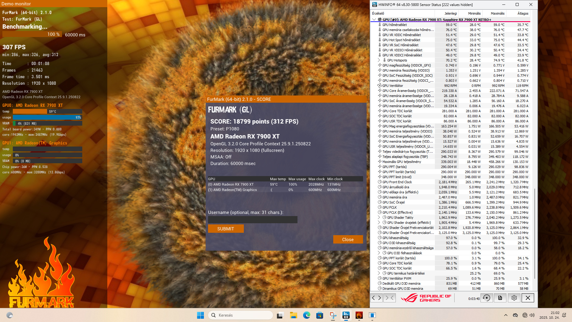This screenshot has width=572, height=322.
Task: Close the FurMark score dialog
Action: 348,240
